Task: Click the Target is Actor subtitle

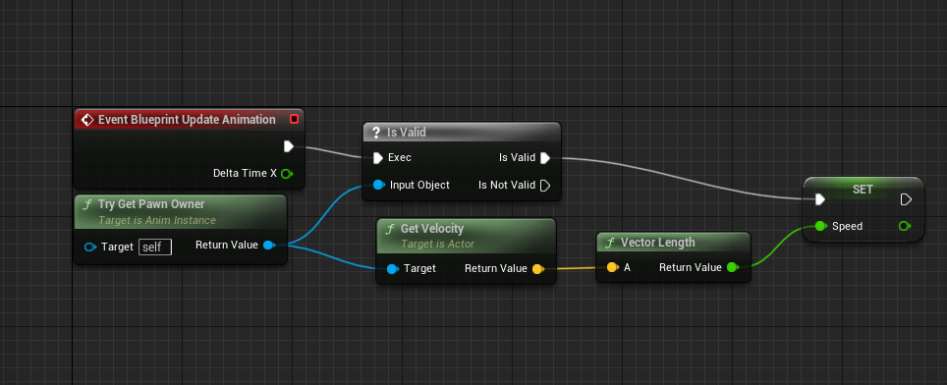Action: 437,245
